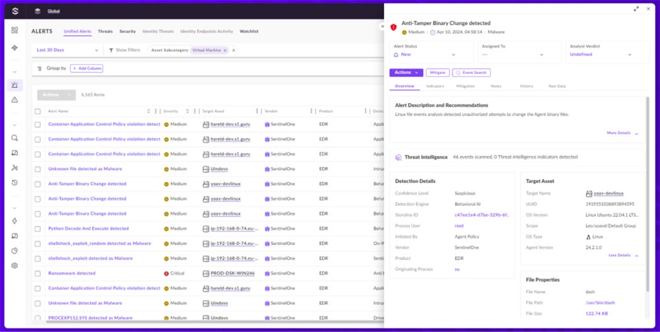The image size is (660, 332).
Task: Expand the alert detail panel to fullscreen
Action: click(636, 9)
